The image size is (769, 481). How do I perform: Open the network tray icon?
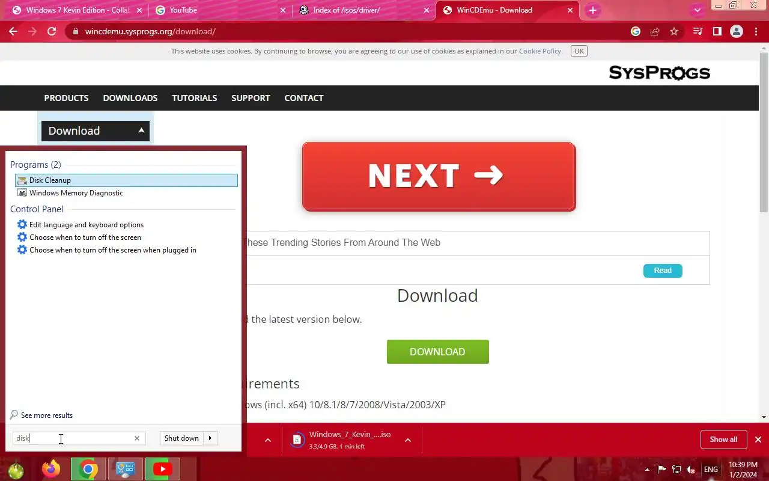point(676,470)
